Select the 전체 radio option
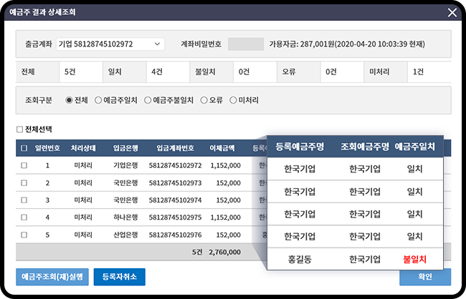 click(69, 100)
